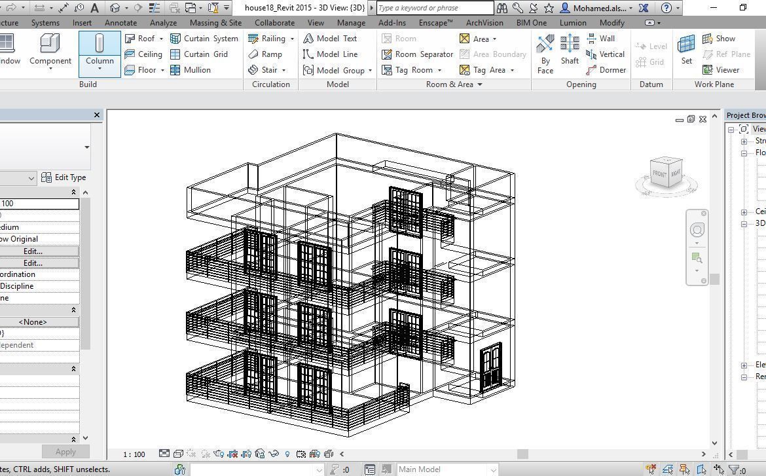This screenshot has width=766, height=476.
Task: Select the Area tool
Action: tap(475, 39)
